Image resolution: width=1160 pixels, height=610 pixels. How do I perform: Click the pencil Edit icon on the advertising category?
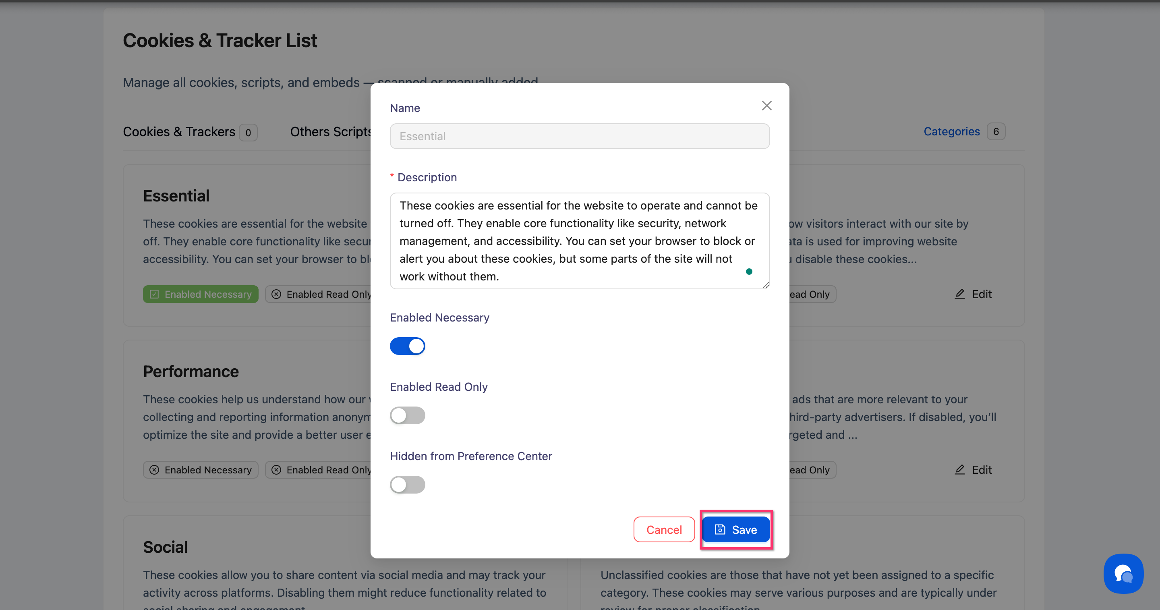tap(959, 469)
